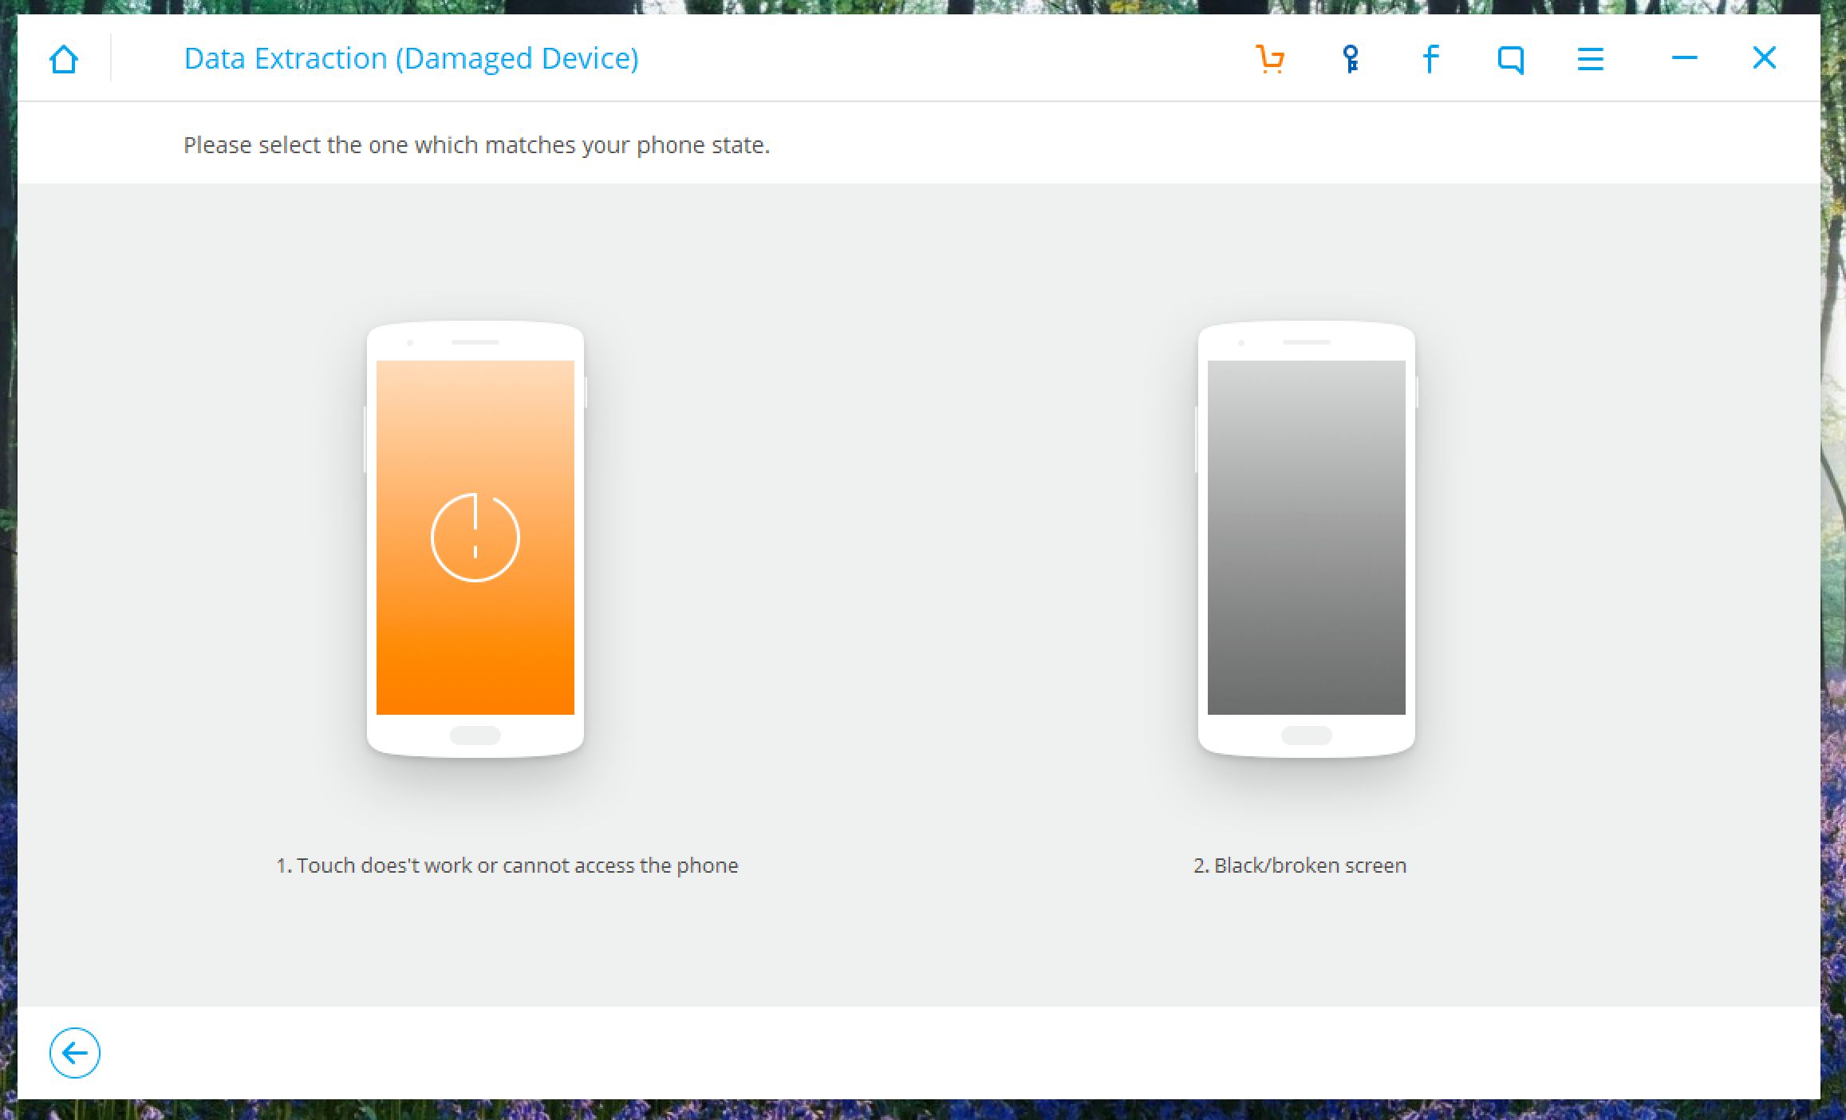This screenshot has height=1120, width=1846.
Task: Go back using the circled arrow
Action: [75, 1053]
